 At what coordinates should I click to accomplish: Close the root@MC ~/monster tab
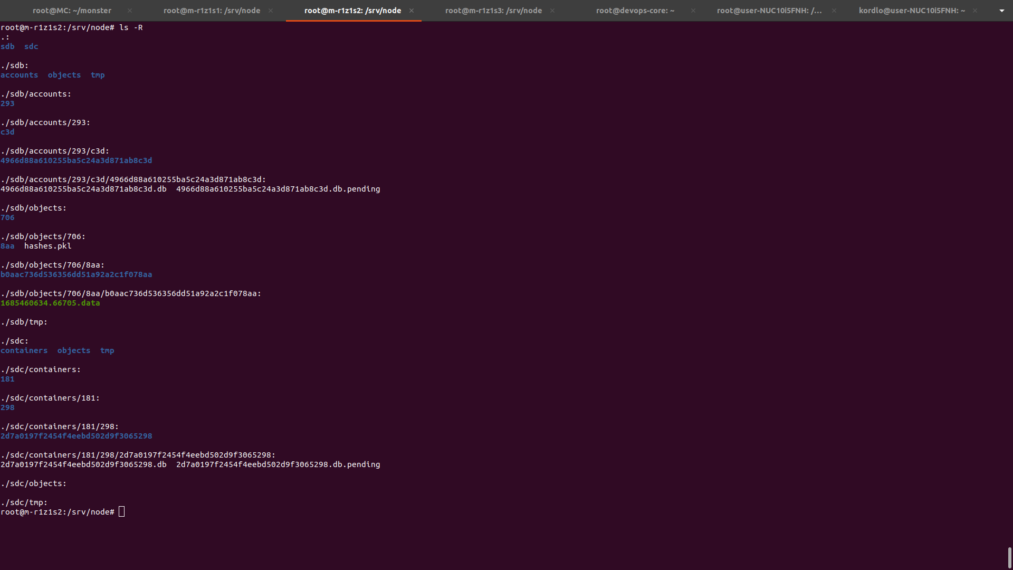coord(130,11)
